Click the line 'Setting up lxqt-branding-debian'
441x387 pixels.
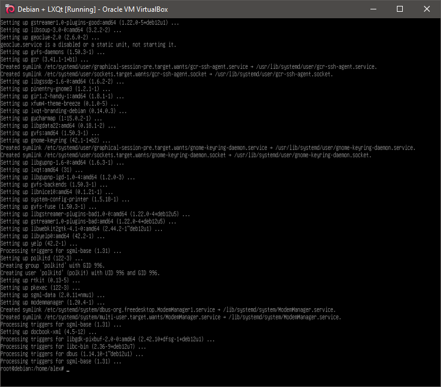coord(64,111)
